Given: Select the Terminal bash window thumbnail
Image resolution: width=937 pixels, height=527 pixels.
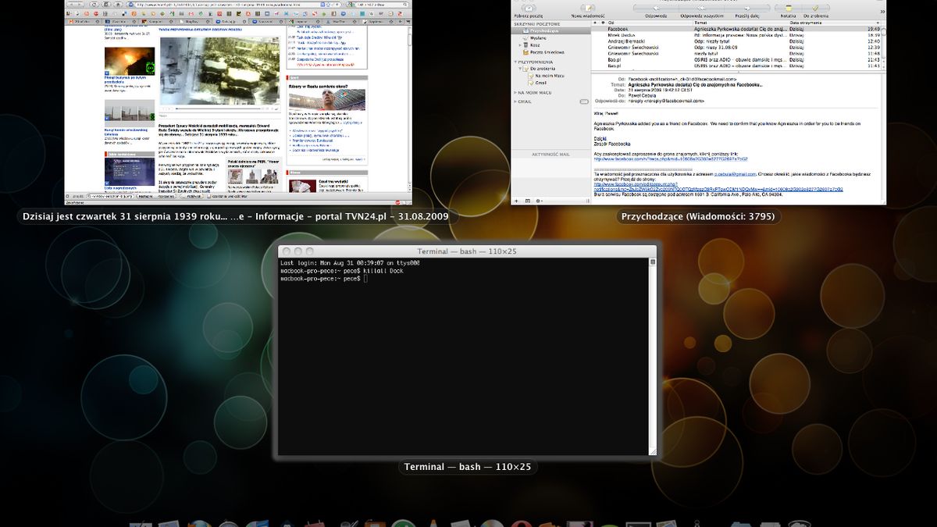Looking at the screenshot, I should (468, 351).
